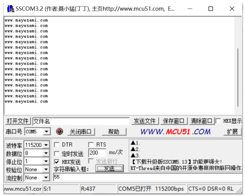Image resolution: width=245 pixels, height=196 pixels.
Task: Open the 流控制 flow control dropdown
Action: 46,177
